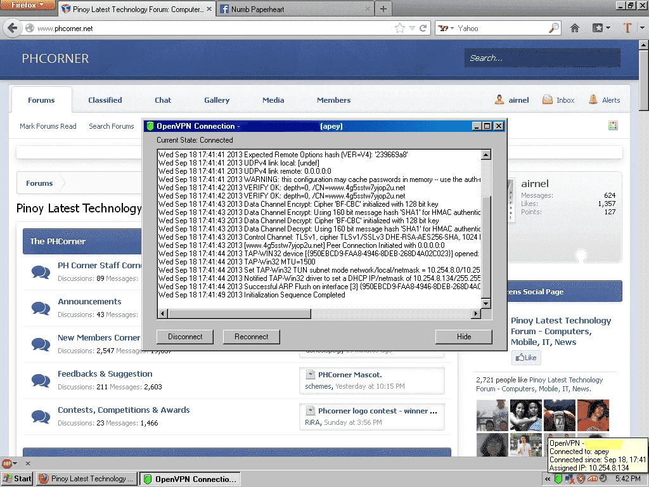Open the dropdown arrow beside the T icon

pyautogui.click(x=642, y=28)
